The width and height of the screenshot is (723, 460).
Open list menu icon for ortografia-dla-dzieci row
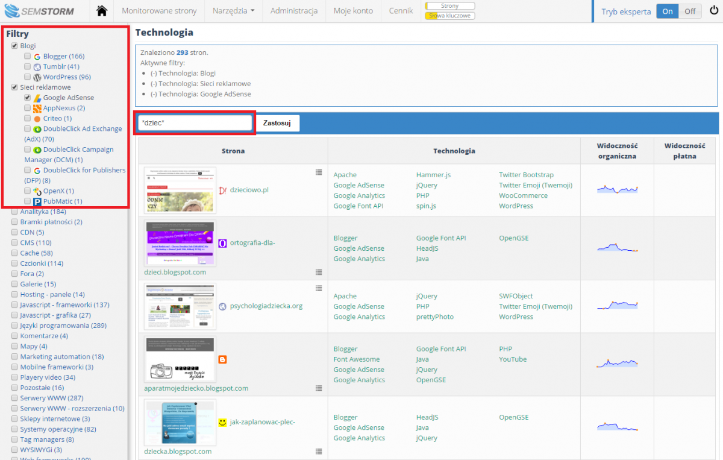(x=319, y=272)
